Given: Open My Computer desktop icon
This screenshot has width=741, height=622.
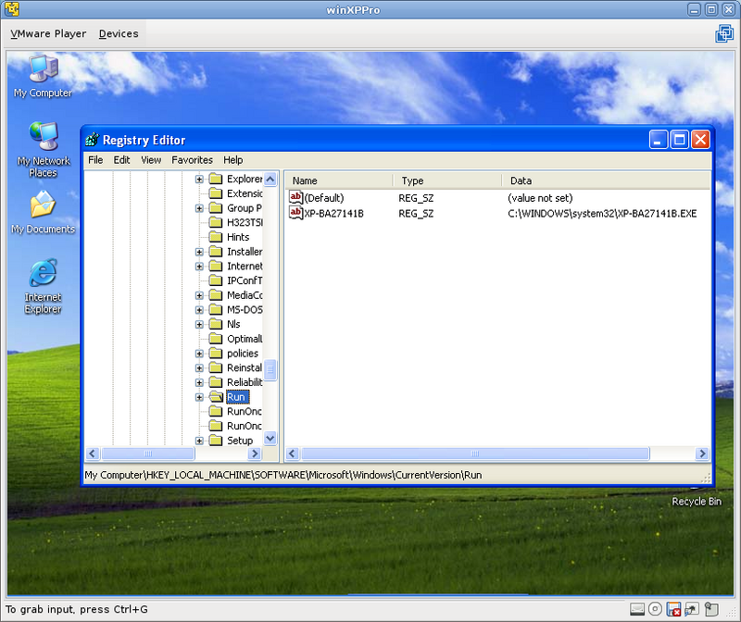Looking at the screenshot, I should pyautogui.click(x=43, y=70).
